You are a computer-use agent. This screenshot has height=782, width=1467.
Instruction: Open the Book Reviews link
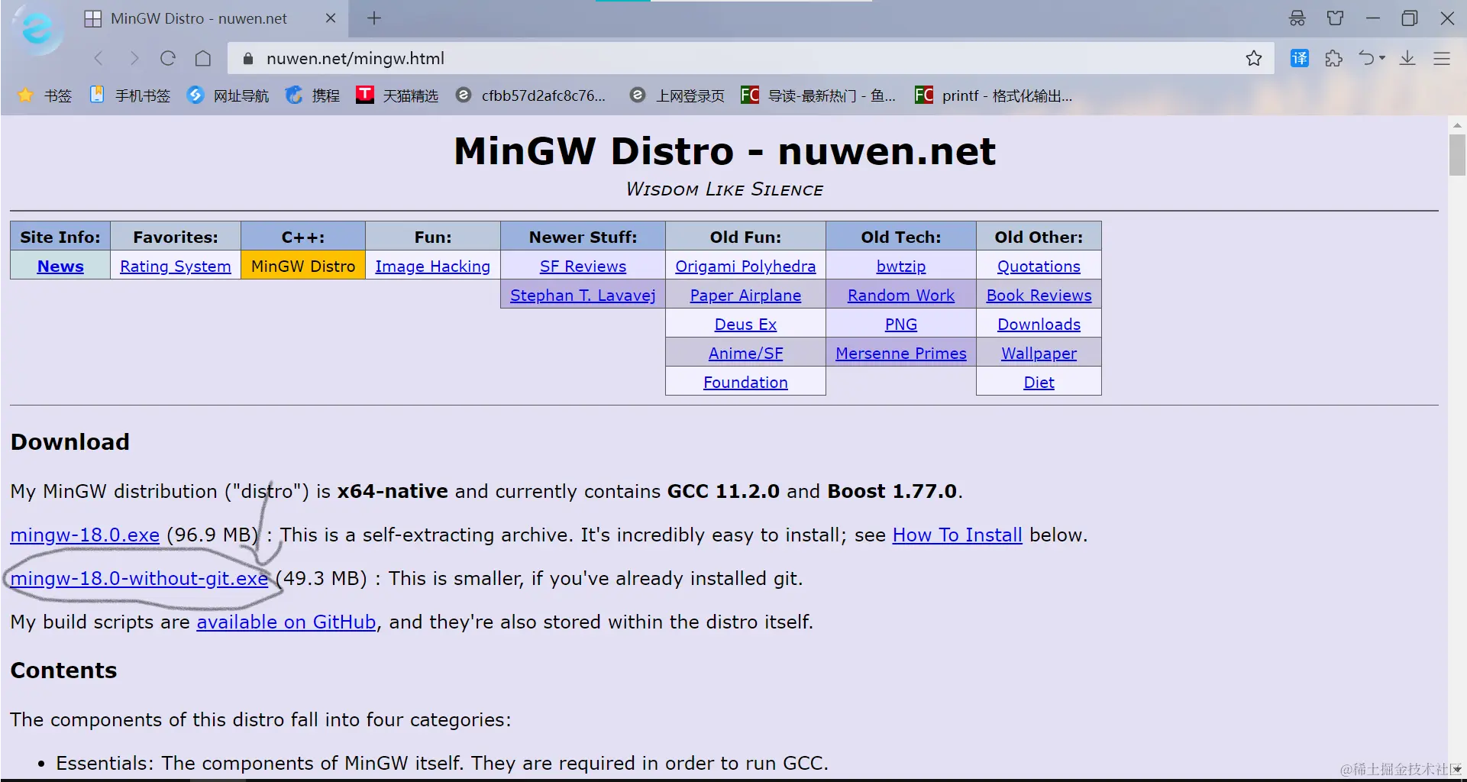click(x=1039, y=296)
